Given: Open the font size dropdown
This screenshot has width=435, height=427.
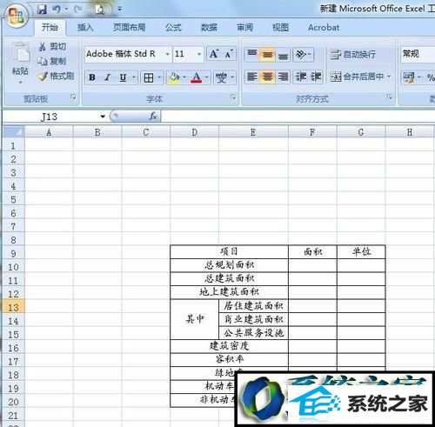Looking at the screenshot, I should [x=199, y=54].
